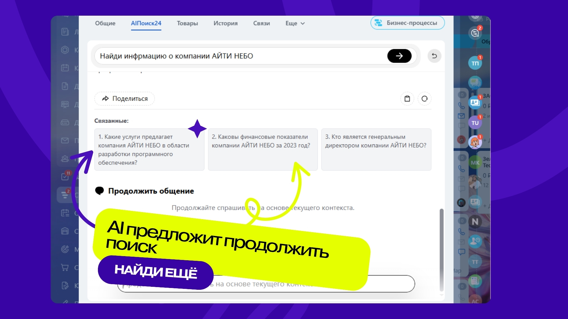Click the follow-up question input at the bottom
568x319 pixels.
[266, 284]
